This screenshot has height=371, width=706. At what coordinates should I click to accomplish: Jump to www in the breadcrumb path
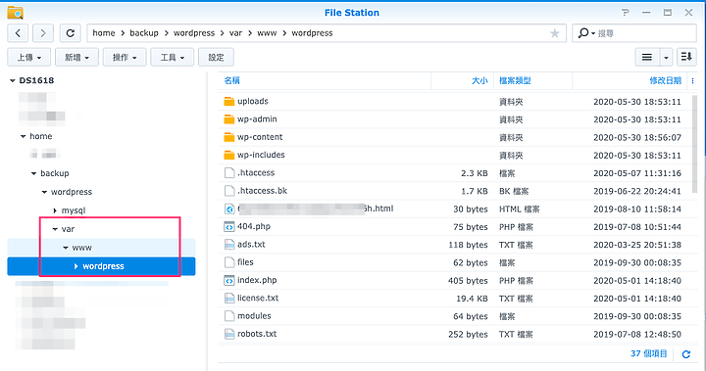267,33
